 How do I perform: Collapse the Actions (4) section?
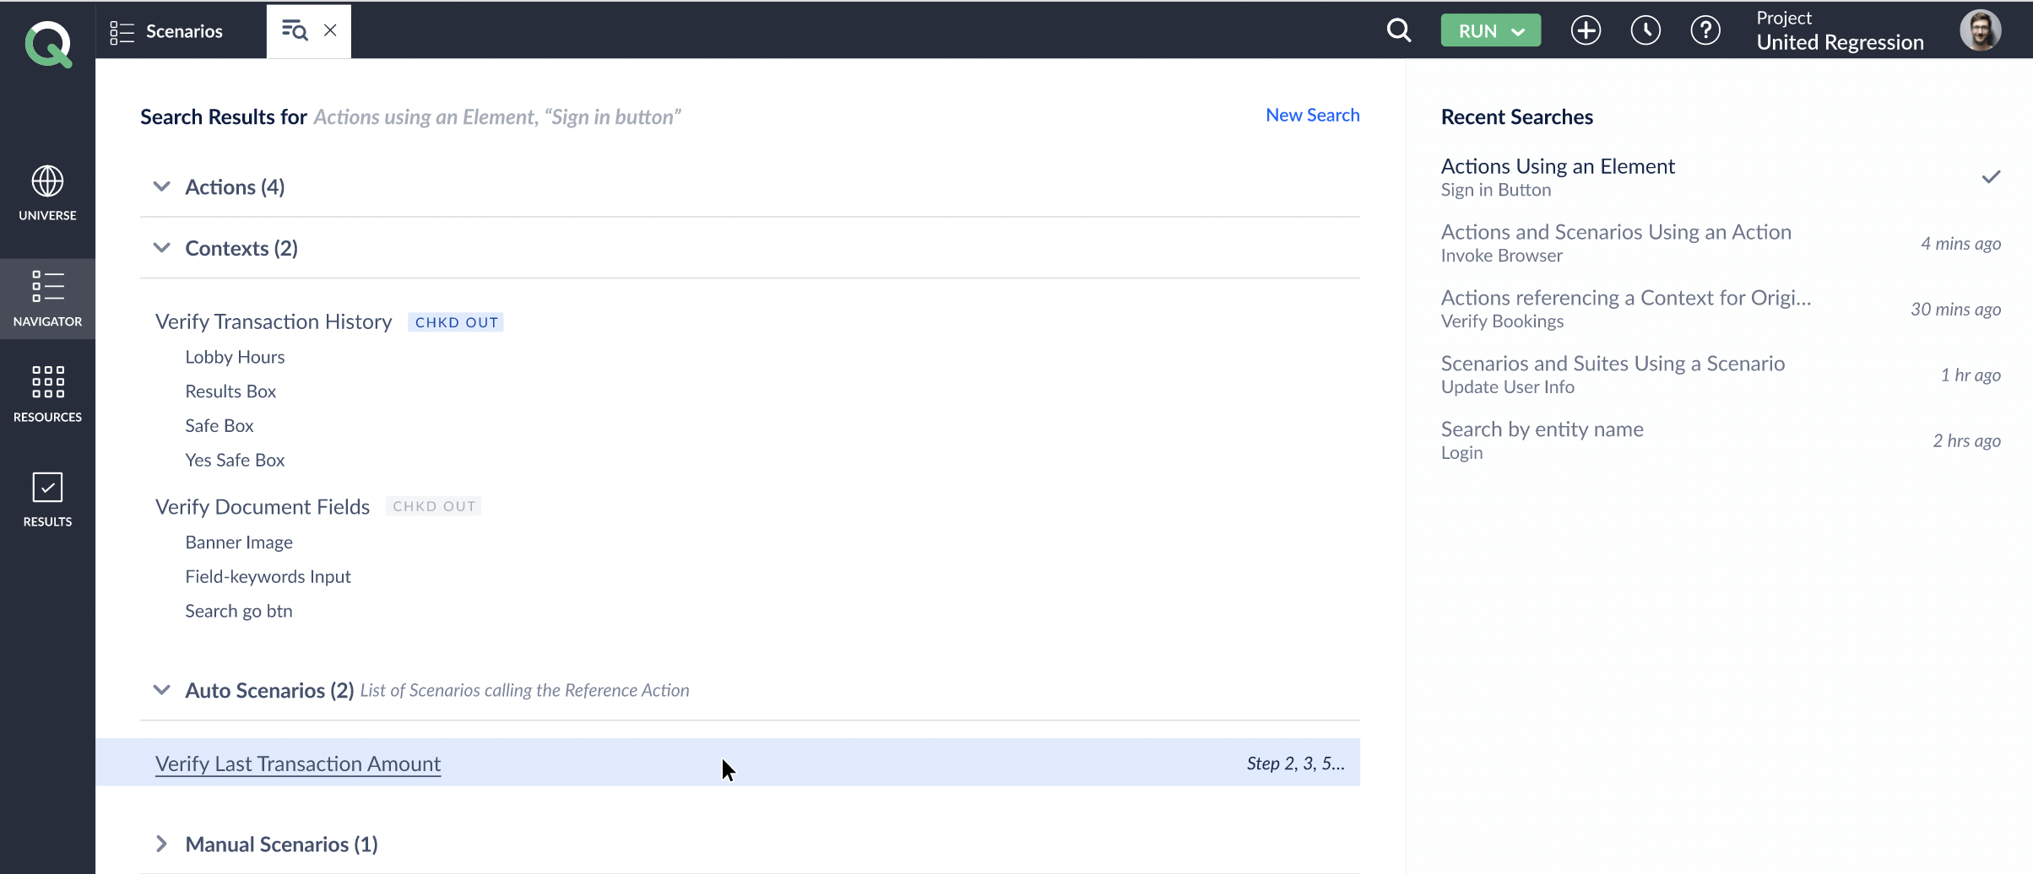point(161,186)
